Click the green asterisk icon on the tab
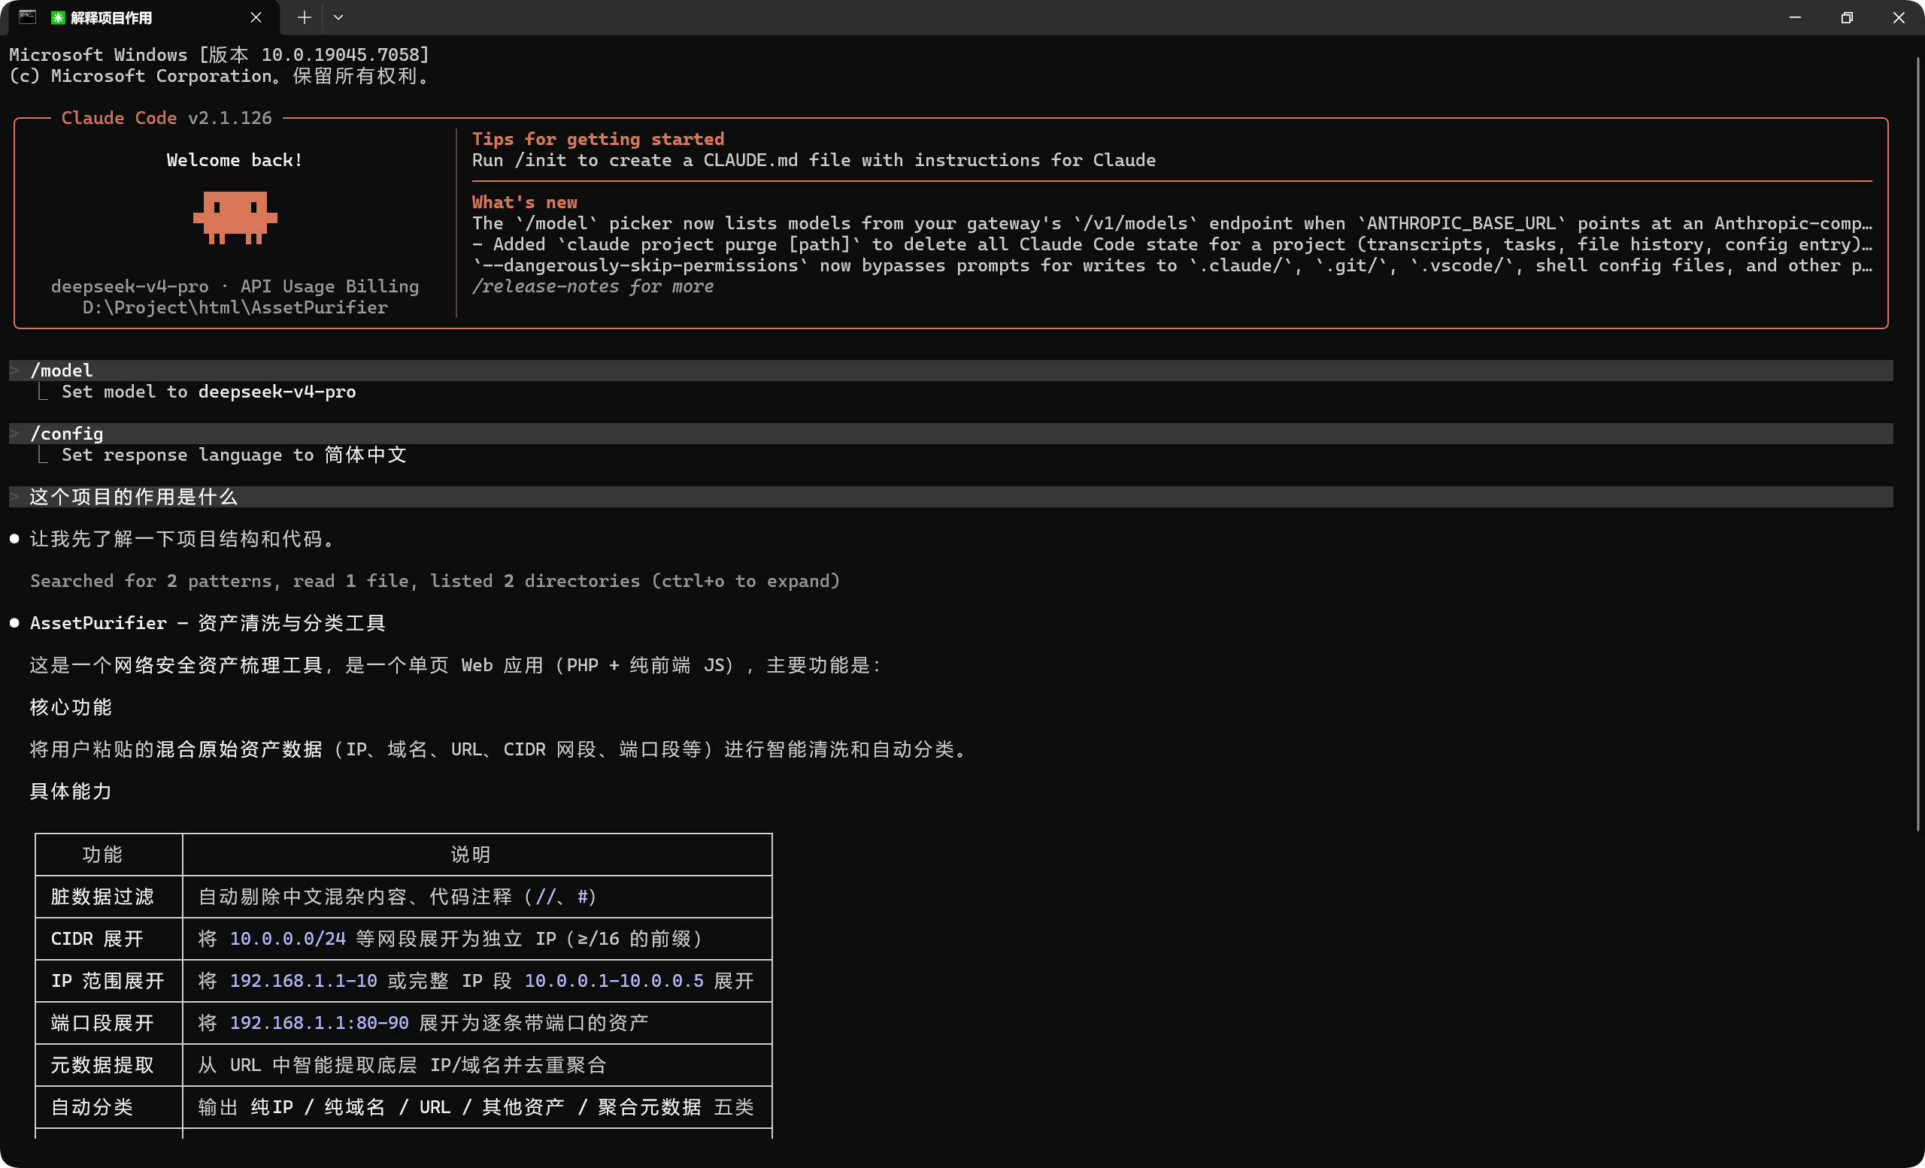 [x=58, y=18]
